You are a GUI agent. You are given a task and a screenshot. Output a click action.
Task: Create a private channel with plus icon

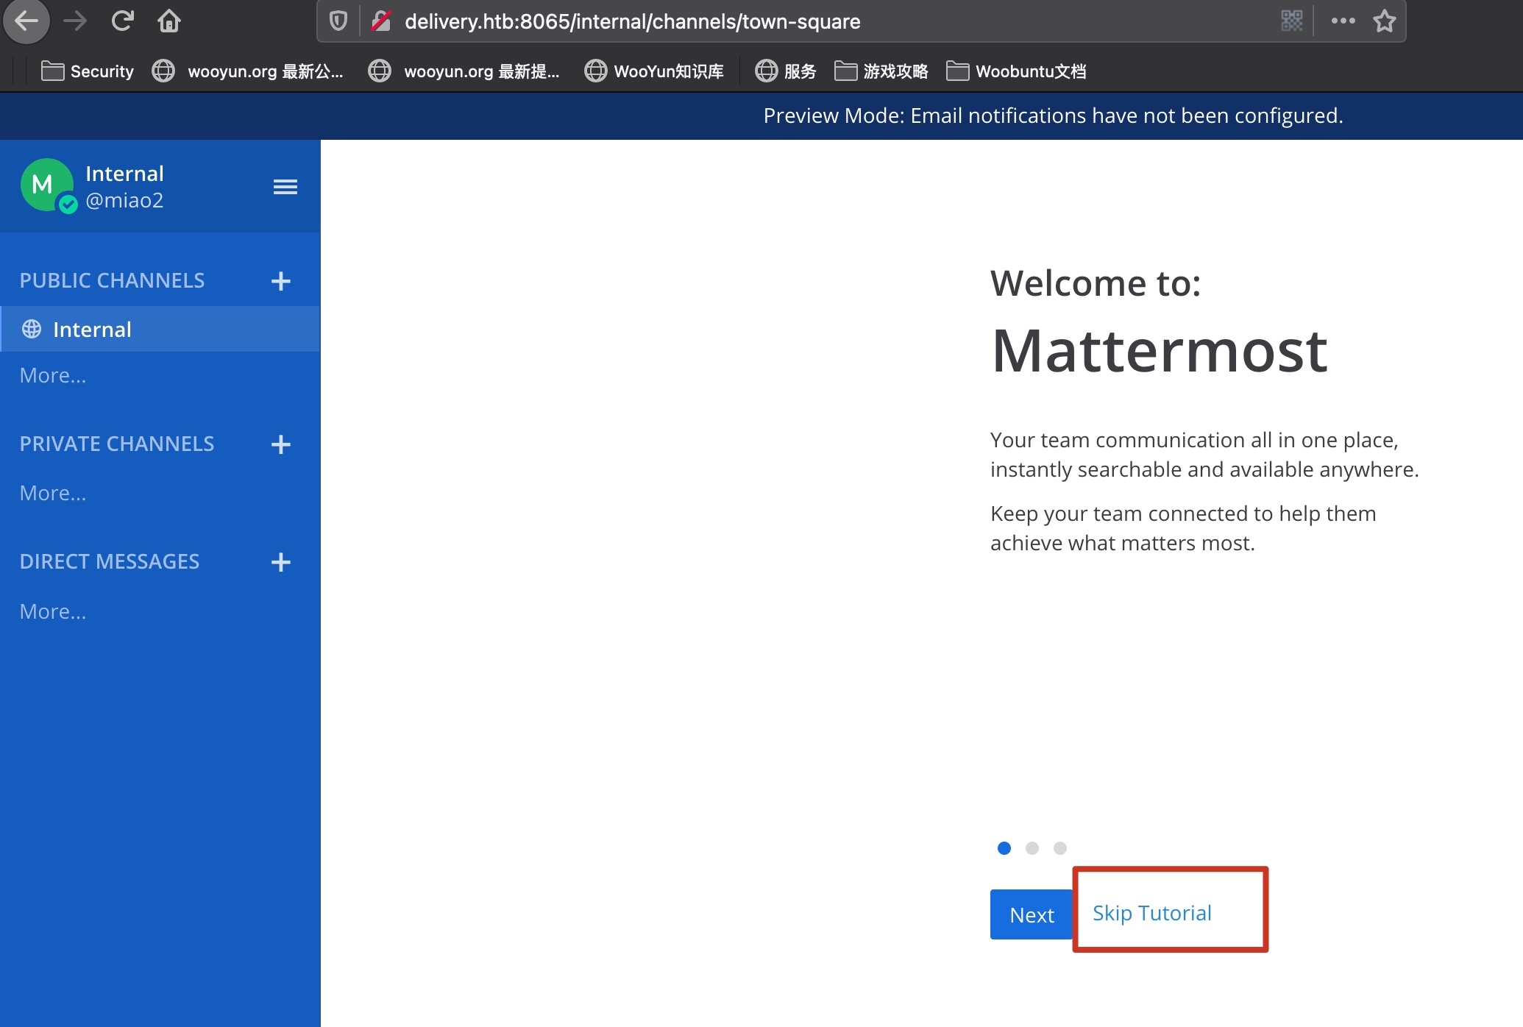(280, 444)
